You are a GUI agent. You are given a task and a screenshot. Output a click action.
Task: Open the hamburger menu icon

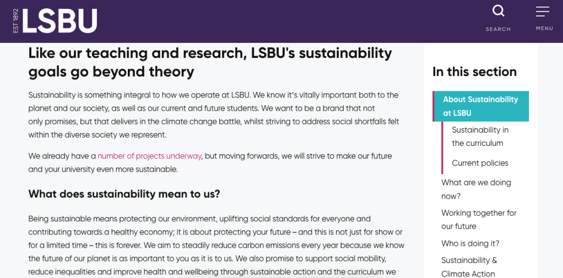tap(543, 11)
